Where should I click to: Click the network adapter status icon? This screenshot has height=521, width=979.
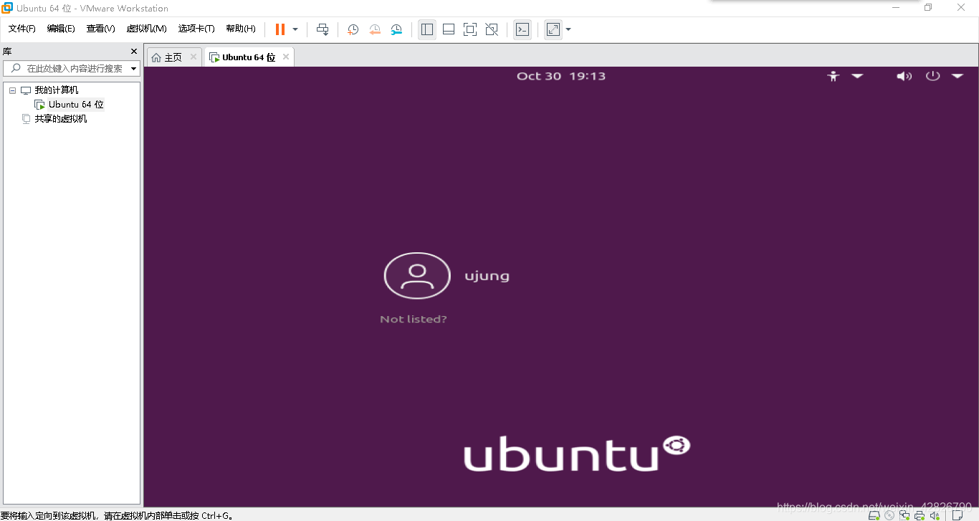pos(904,515)
